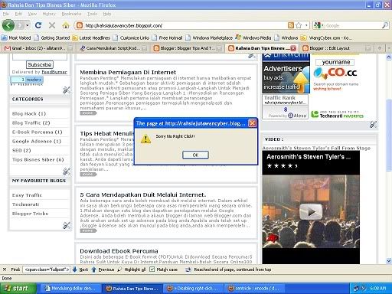This screenshot has height=294, width=392.
Task: Go to Home using the house icon
Action: click(66, 25)
